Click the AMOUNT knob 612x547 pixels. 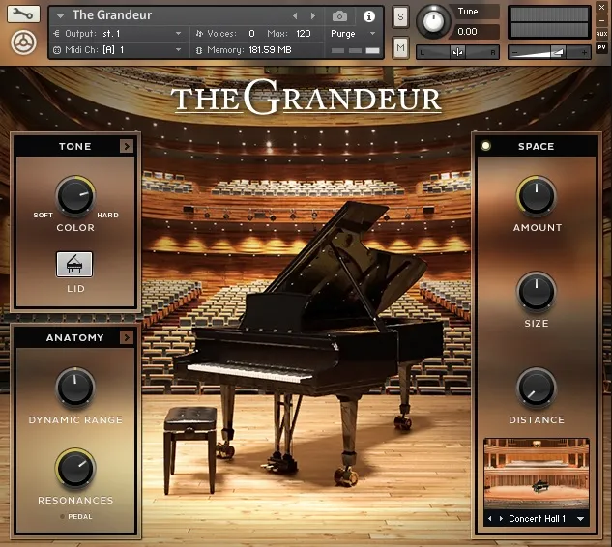click(537, 195)
